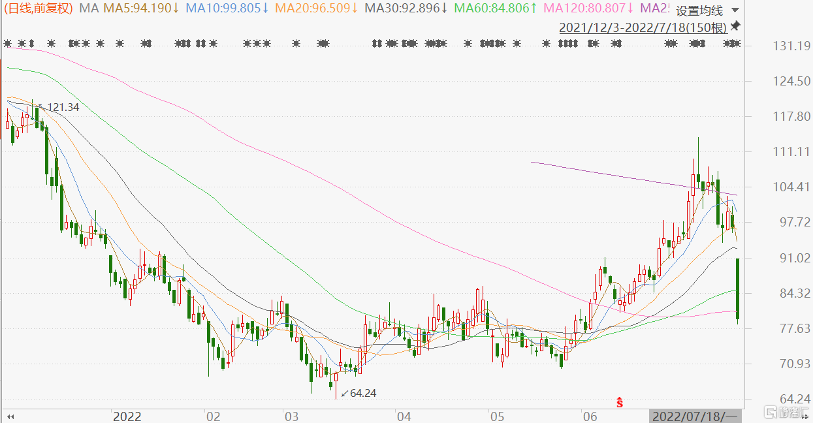The height and width of the screenshot is (423, 813).
Task: Select the MA5:94.190 indicator label
Action: [x=143, y=8]
